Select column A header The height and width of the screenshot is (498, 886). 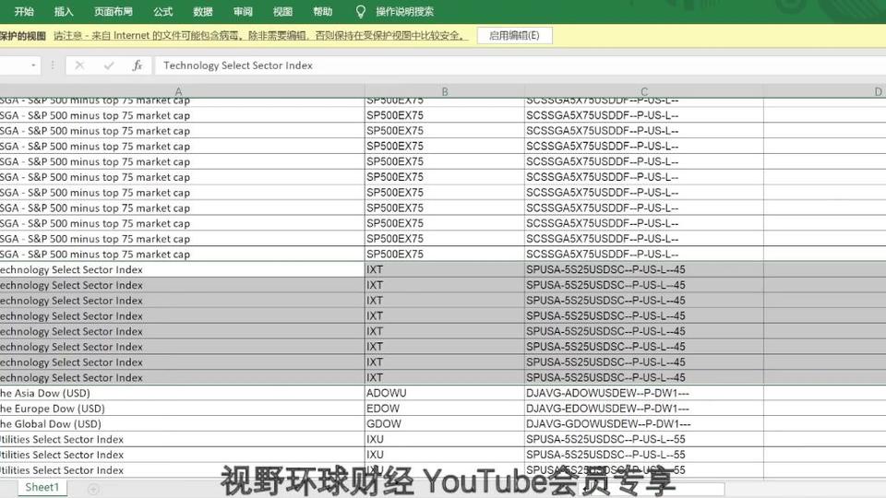178,91
